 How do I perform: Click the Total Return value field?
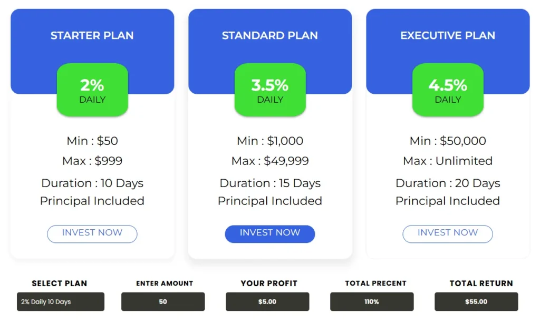click(476, 302)
